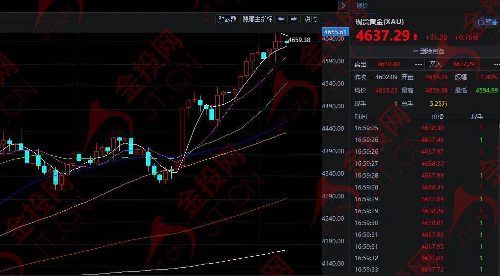This screenshot has height=276, width=500.
Task: Select the tick row priced 4637.96
Action: click(424, 235)
